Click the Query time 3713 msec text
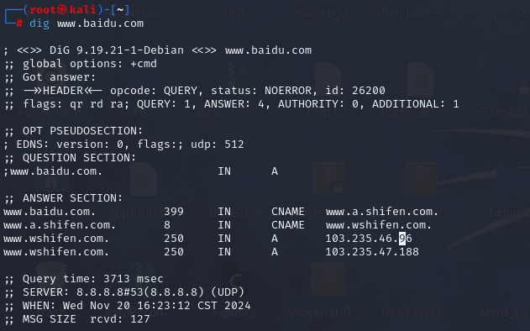 [93, 279]
